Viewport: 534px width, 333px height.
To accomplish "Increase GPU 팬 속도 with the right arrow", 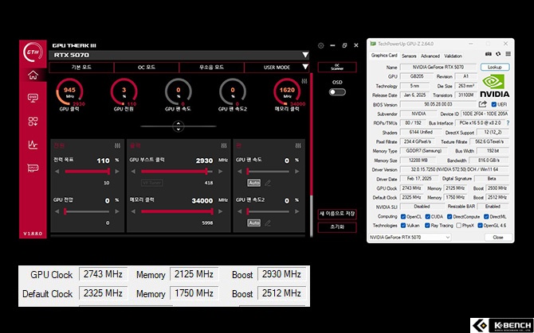I will [x=297, y=172].
